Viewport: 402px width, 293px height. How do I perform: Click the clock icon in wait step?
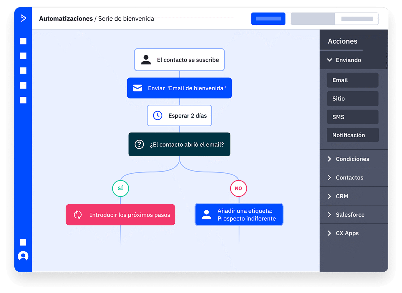pyautogui.click(x=158, y=115)
